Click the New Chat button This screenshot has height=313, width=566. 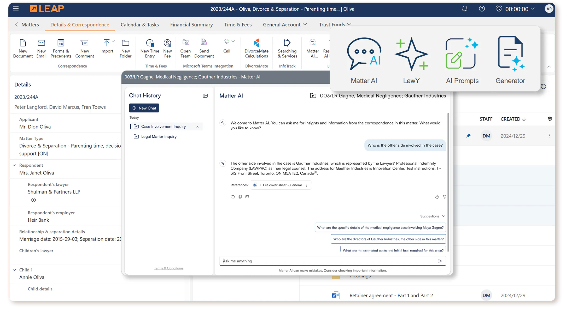(x=144, y=108)
